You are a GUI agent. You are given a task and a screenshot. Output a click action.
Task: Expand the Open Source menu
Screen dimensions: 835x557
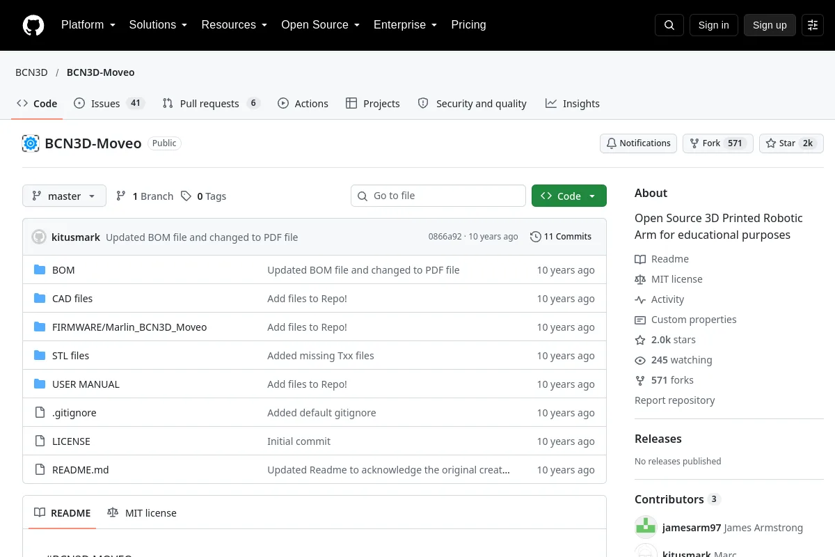pos(320,25)
